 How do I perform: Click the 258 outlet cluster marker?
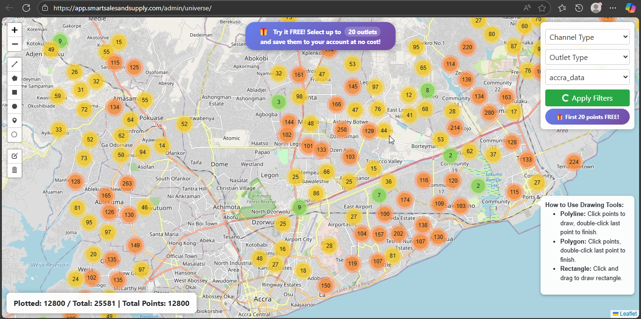pyautogui.click(x=342, y=130)
